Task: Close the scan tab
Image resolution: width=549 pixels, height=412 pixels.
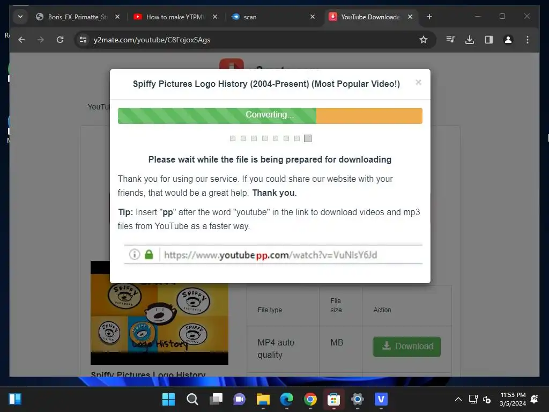Action: point(313,17)
